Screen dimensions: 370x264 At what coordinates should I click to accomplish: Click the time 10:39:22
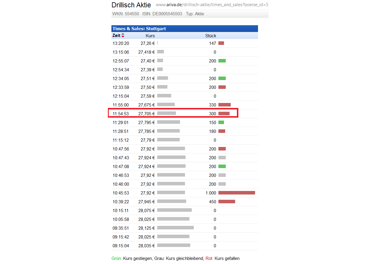tap(121, 202)
